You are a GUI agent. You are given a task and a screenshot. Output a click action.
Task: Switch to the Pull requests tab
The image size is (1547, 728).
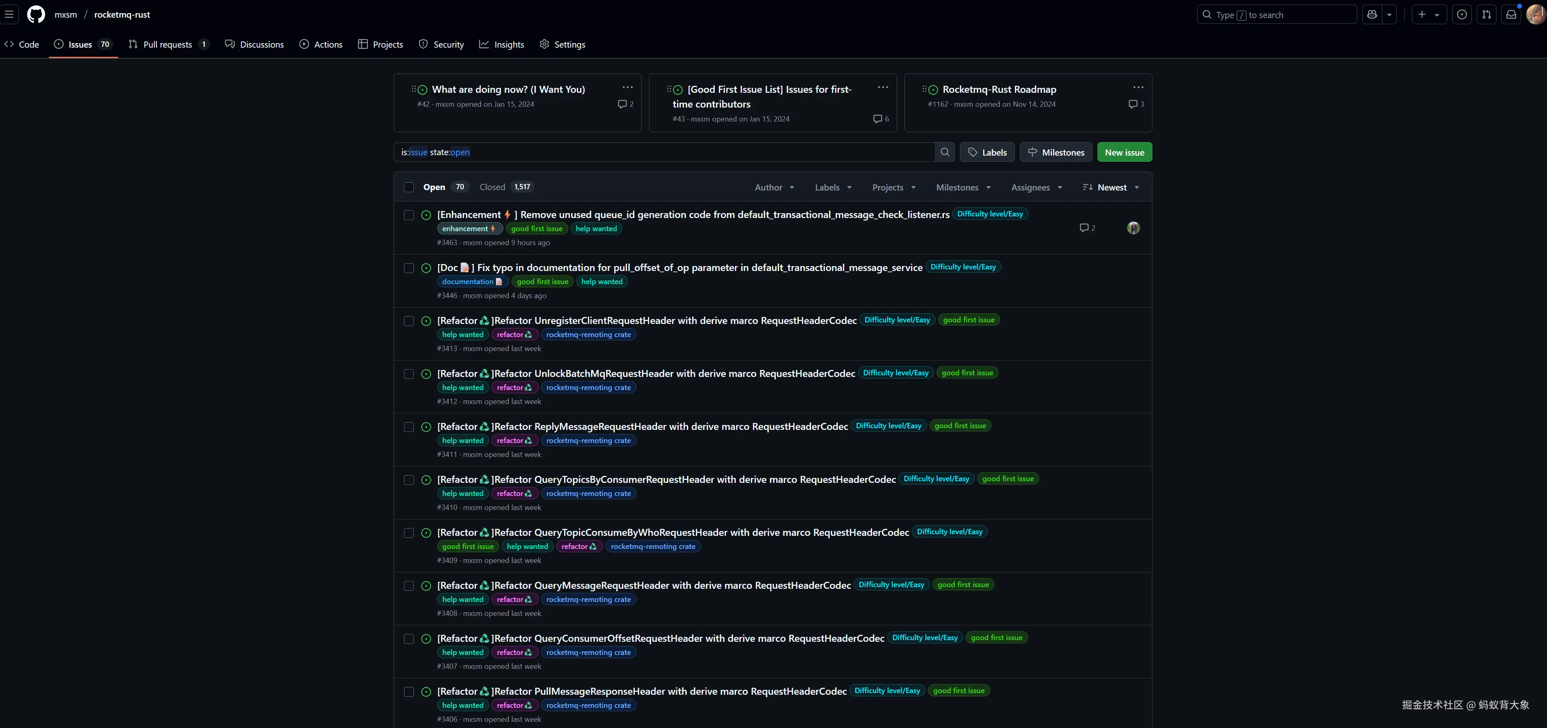click(168, 44)
